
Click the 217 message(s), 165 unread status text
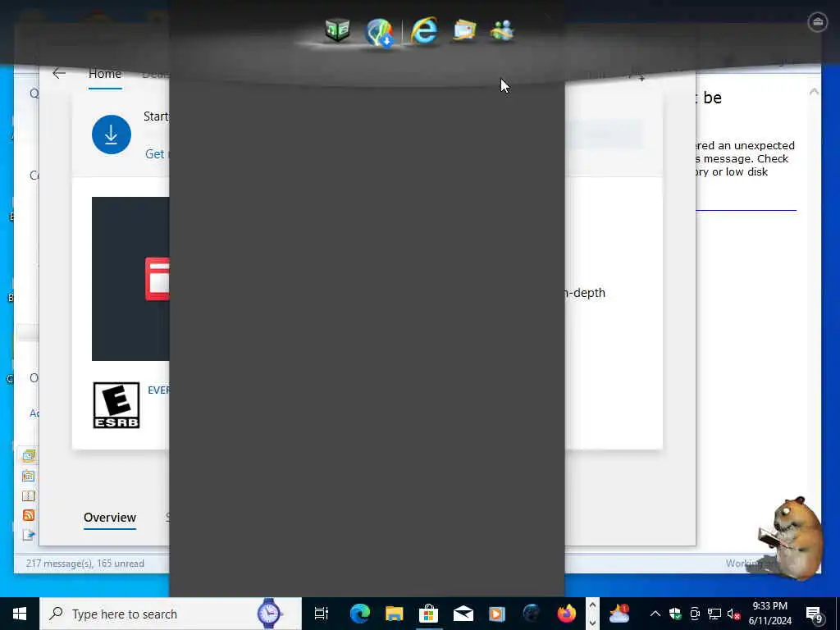[85, 564]
